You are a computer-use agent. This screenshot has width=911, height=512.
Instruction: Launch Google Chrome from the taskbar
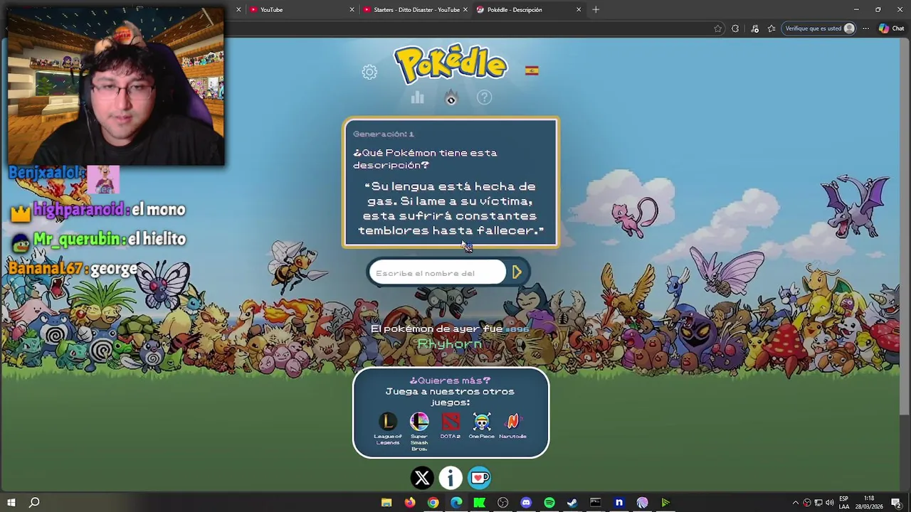[x=433, y=503]
